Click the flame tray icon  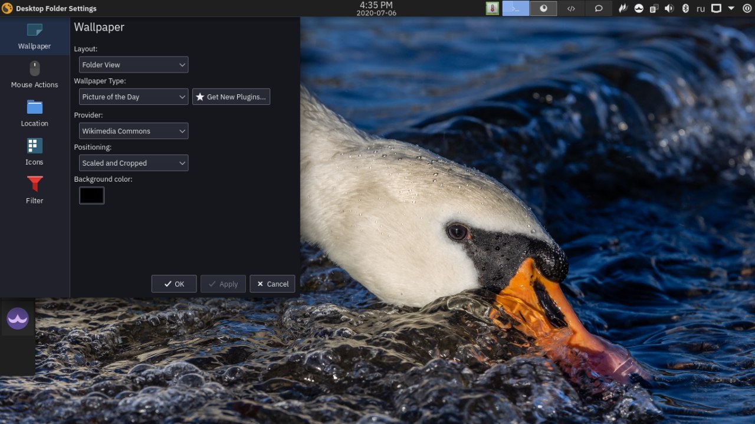(623, 8)
